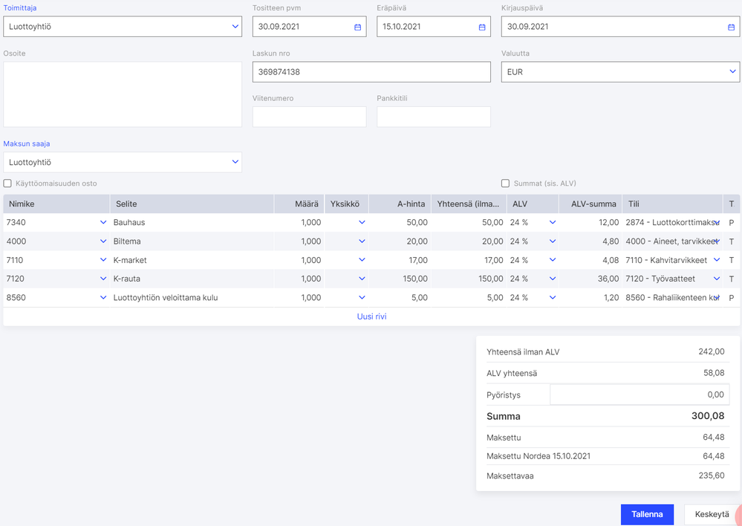The width and height of the screenshot is (742, 526).
Task: Click the Pyöristys amount field
Action: point(639,394)
